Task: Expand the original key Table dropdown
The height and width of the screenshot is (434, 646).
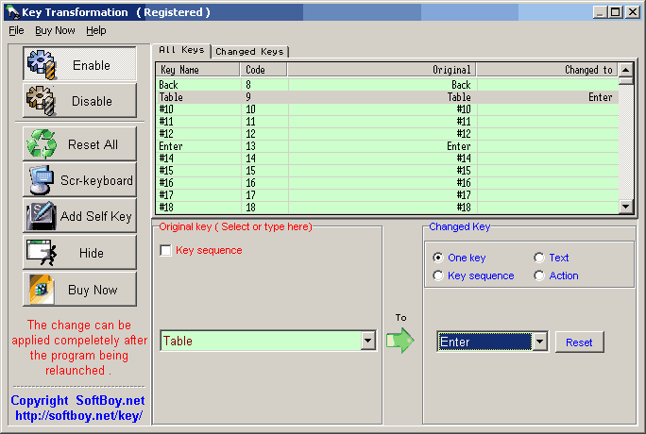Action: tap(368, 342)
